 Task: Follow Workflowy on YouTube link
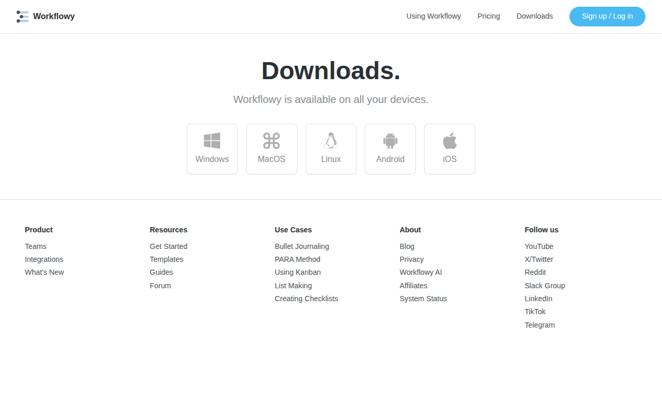click(539, 246)
